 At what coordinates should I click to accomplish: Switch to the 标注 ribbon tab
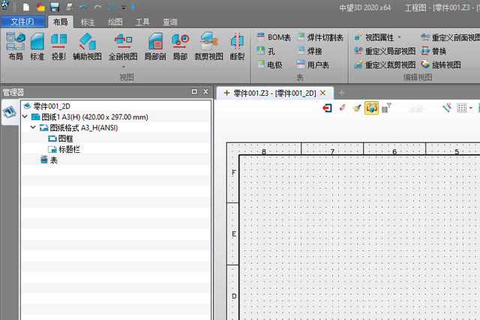pos(87,22)
